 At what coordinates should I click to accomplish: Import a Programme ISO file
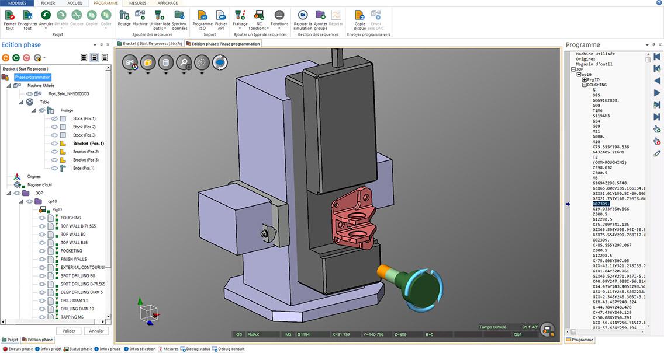pos(203,15)
